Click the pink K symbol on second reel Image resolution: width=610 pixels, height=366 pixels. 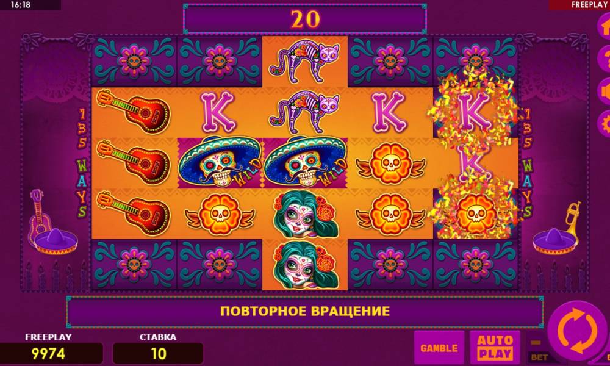pyautogui.click(x=218, y=112)
